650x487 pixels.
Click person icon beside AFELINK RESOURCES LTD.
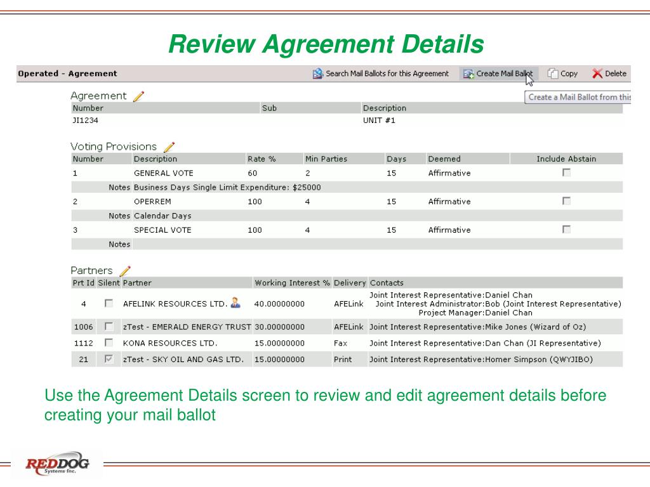235,302
